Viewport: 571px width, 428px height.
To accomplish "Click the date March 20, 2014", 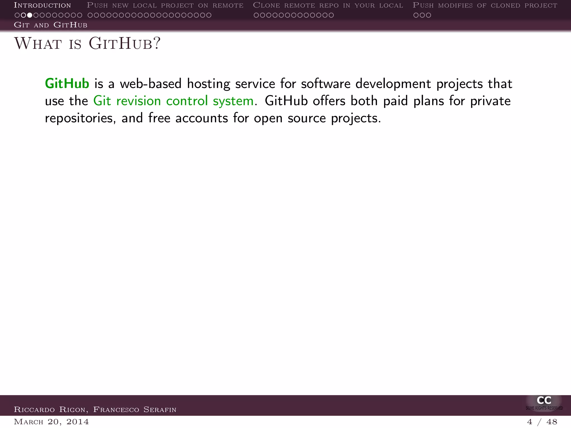I will point(51,422).
